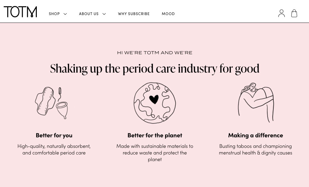Image resolution: width=309 pixels, height=187 pixels.
Task: Open the user account icon
Action: [x=281, y=14]
